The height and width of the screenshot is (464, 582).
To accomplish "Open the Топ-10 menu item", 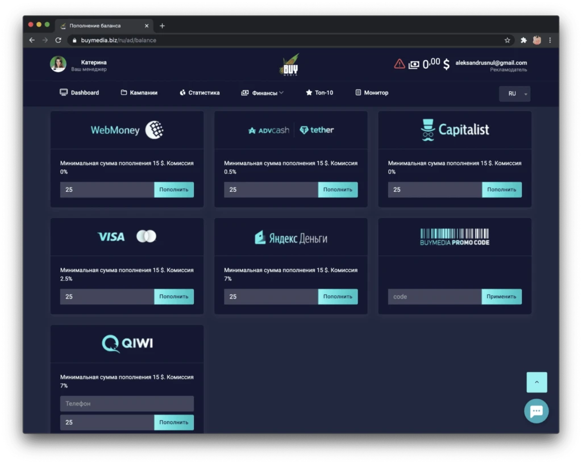I will [319, 93].
